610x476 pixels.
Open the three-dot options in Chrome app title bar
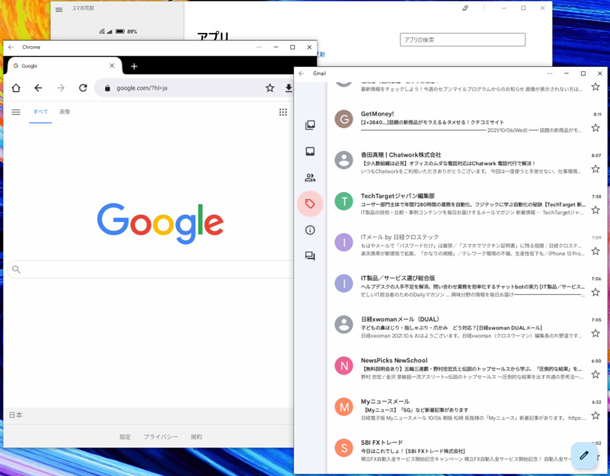click(259, 47)
